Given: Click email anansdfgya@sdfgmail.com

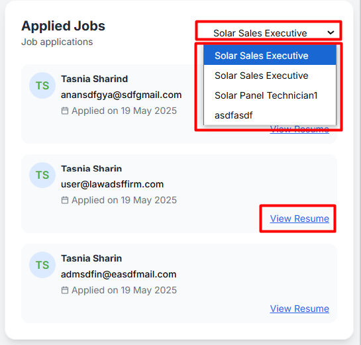Looking at the screenshot, I should click(121, 95).
